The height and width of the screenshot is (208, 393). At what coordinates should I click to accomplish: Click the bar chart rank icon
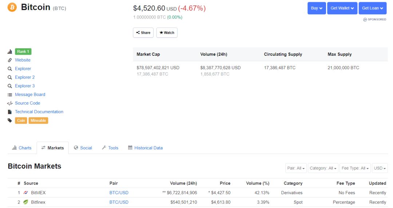click(10, 52)
